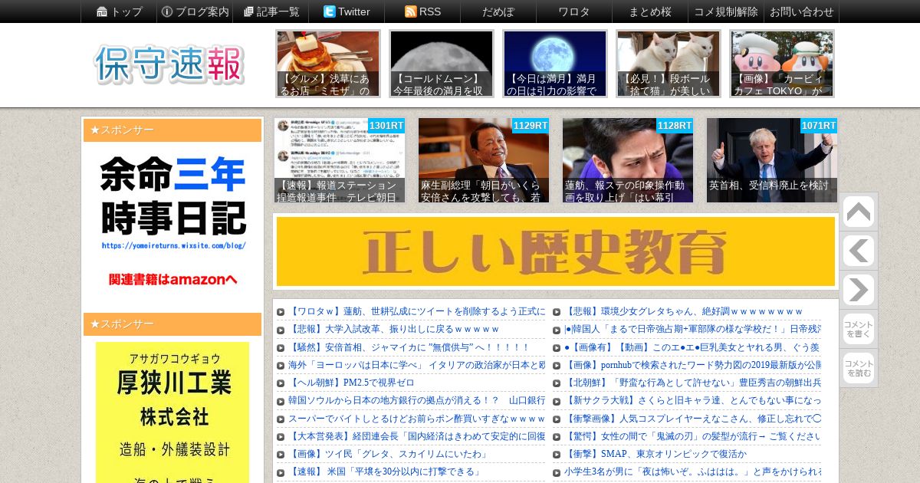920x483 pixels.
Task: Open 【北朝鮮】「野蛮な行為として許せない」 headline
Action: tap(692, 383)
